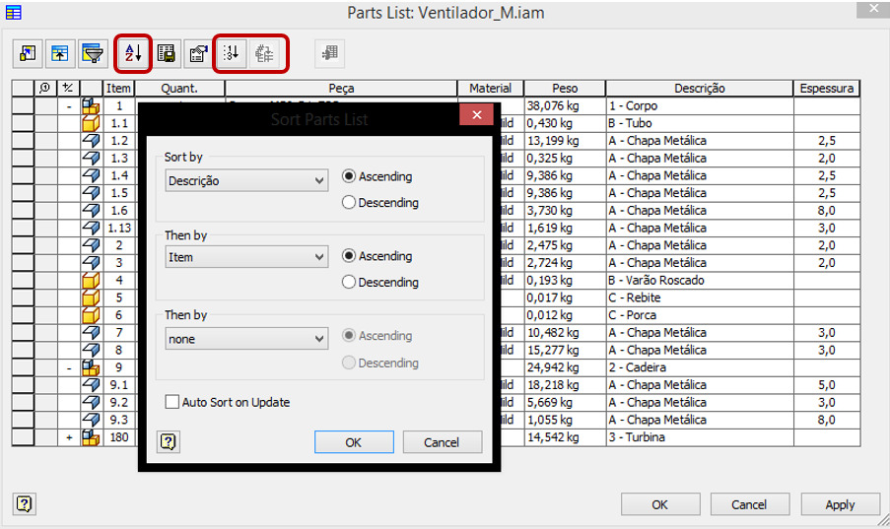Click Cancel in Parts List window
The width and height of the screenshot is (890, 529).
click(749, 504)
